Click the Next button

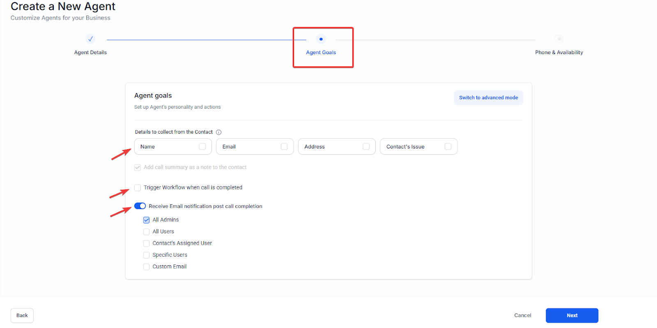pyautogui.click(x=572, y=315)
